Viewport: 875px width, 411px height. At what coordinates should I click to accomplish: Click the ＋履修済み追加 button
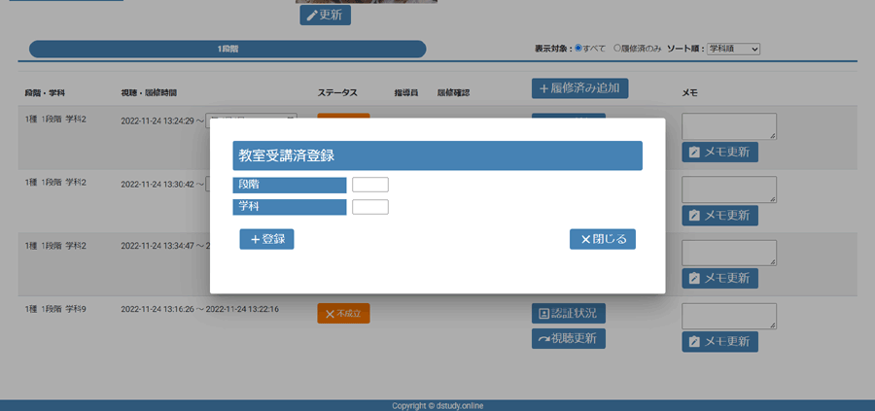point(579,88)
